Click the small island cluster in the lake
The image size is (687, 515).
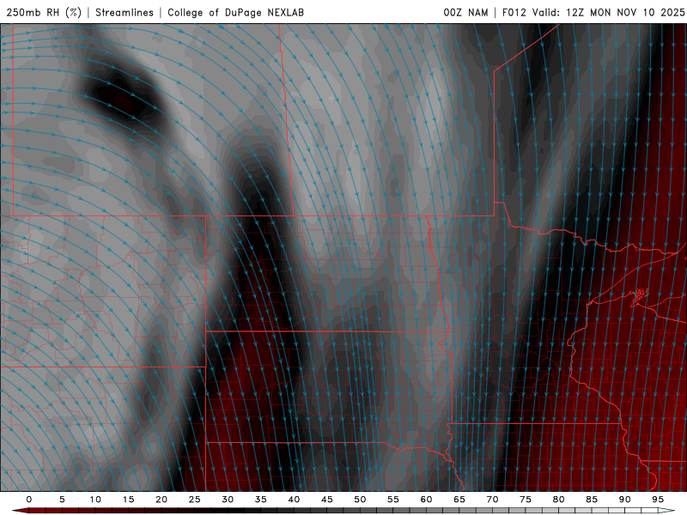point(640,294)
